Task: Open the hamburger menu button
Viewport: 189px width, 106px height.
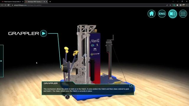Action: point(183,14)
